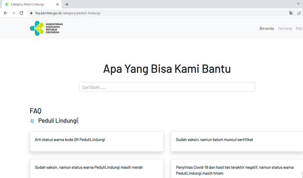The image size is (303, 178).
Task: Open a new tab with the plus button
Action: pyautogui.click(x=67, y=4)
